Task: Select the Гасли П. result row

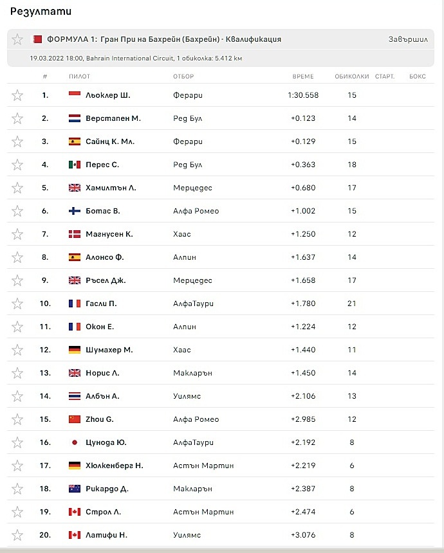Action: [221, 304]
